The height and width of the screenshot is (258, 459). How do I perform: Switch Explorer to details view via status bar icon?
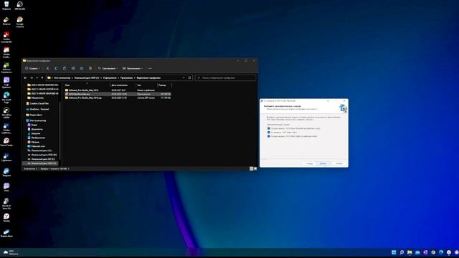pyautogui.click(x=251, y=169)
